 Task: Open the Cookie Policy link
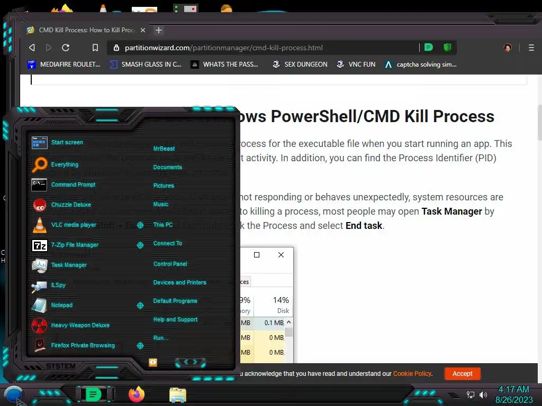(x=412, y=374)
